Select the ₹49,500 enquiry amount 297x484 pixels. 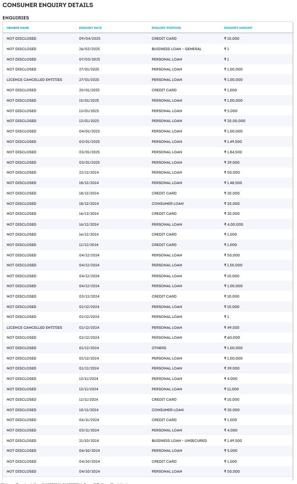pos(232,327)
